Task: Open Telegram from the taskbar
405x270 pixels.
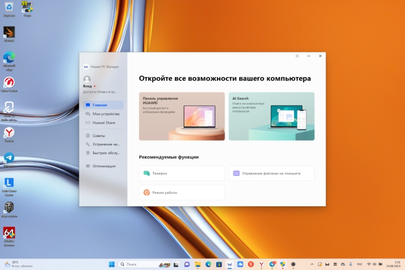Action: pos(272,264)
